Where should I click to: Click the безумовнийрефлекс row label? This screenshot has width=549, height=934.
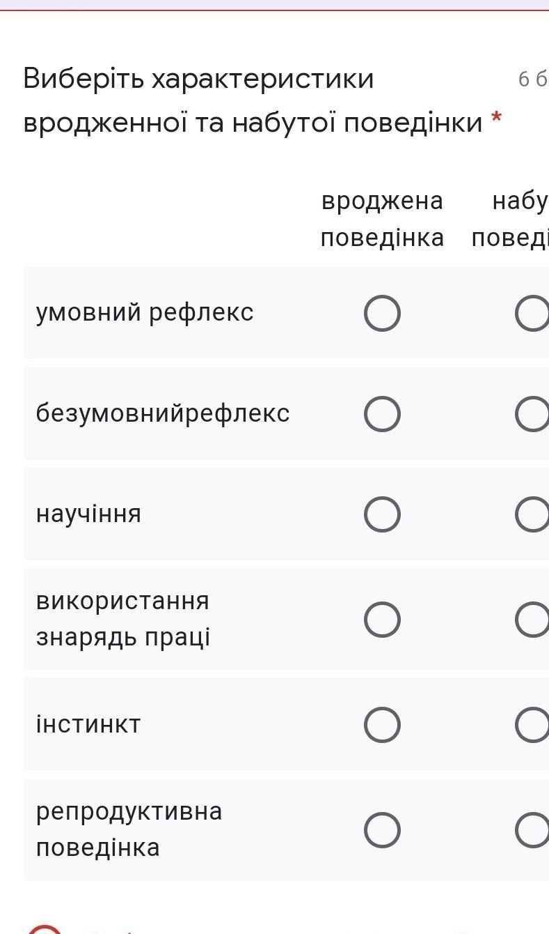(x=163, y=413)
